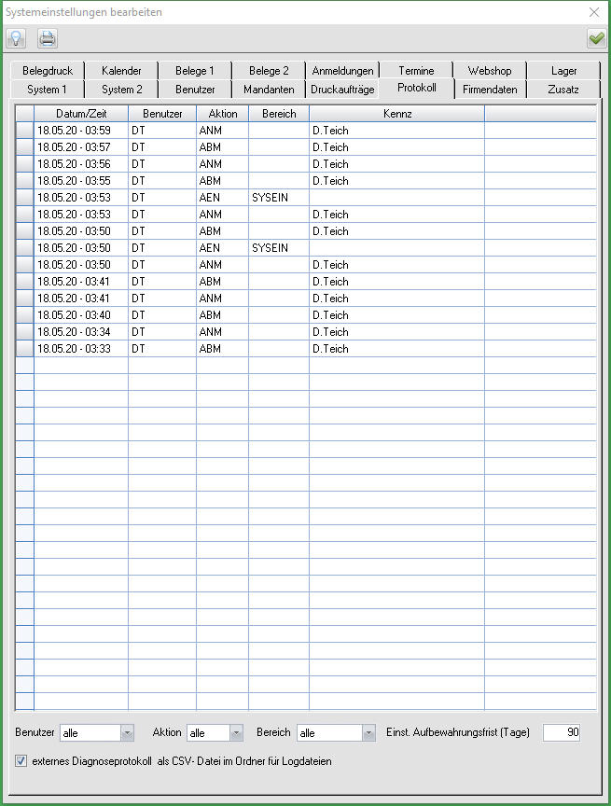Click the light bulb help icon
Image resolution: width=611 pixels, height=806 pixels.
click(16, 38)
